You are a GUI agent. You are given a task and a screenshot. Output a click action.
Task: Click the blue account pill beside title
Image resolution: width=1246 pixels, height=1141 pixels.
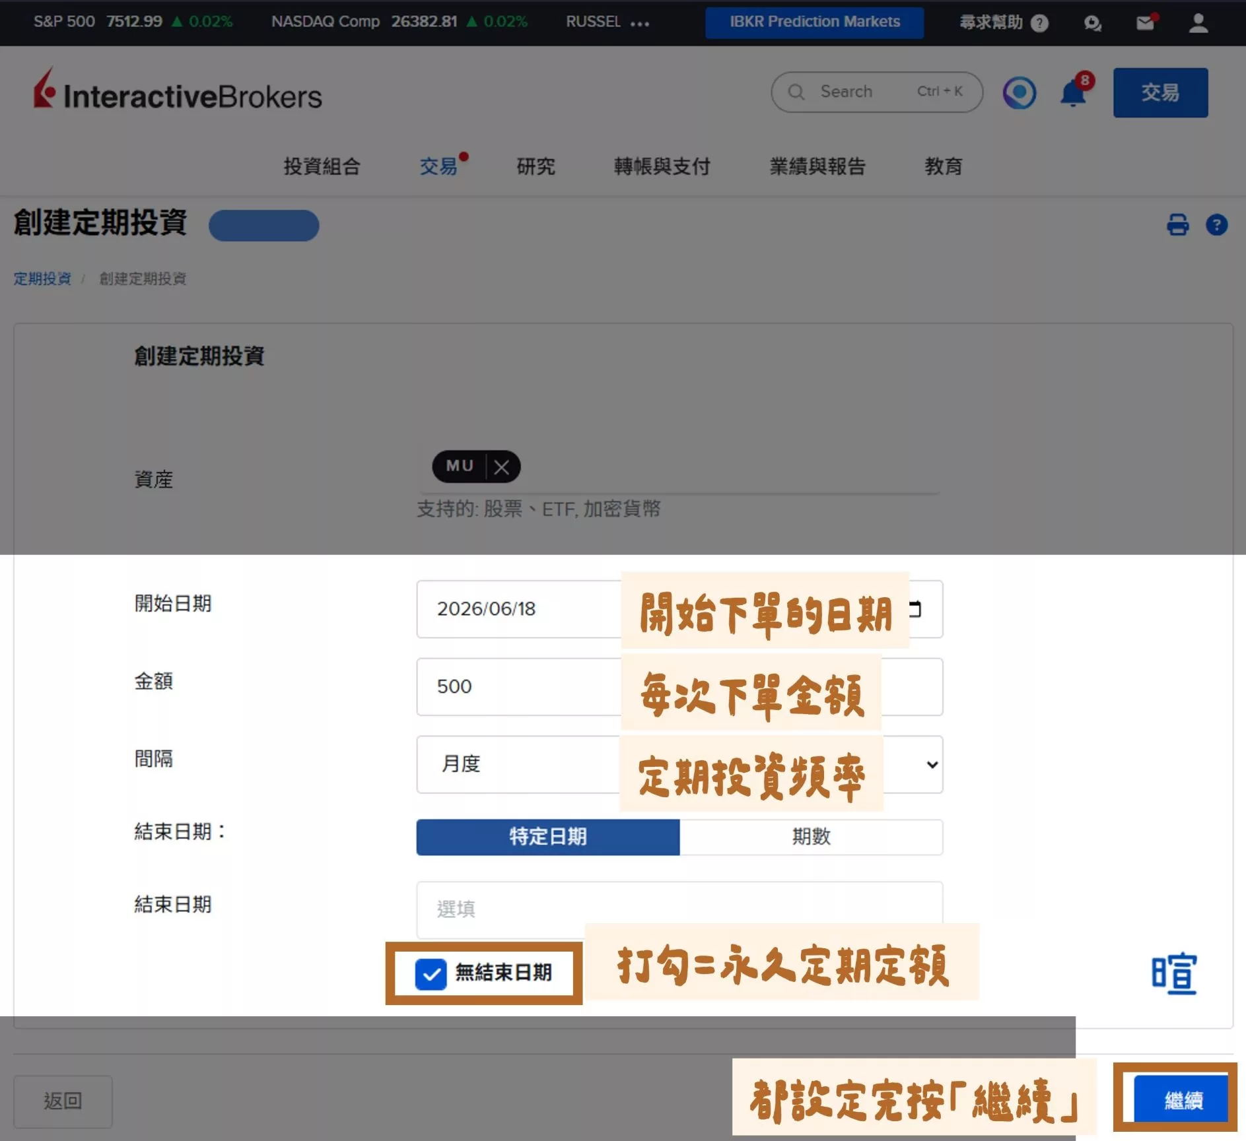click(264, 225)
